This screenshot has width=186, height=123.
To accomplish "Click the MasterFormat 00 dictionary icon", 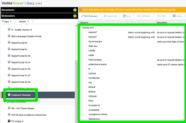I will click(9, 43).
